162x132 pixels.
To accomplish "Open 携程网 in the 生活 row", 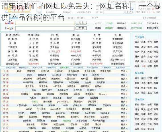I will (x=99, y=109).
